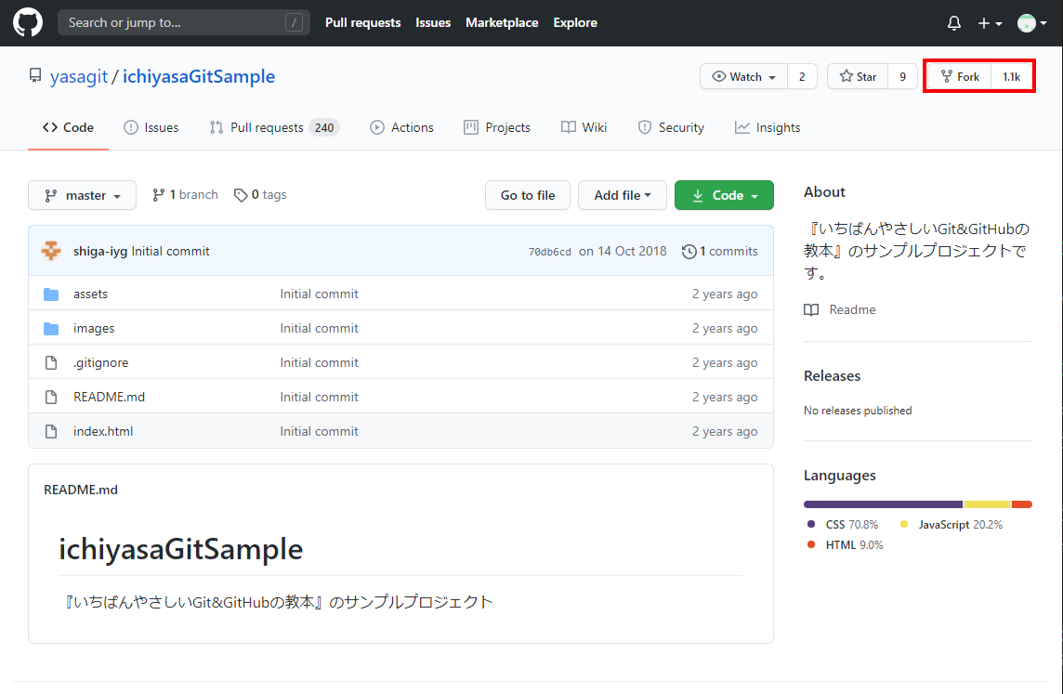Open Pull requests in top navigation

pos(362,22)
